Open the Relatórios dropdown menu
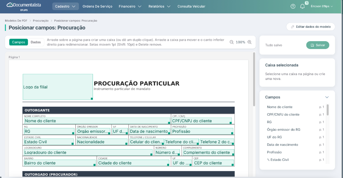Screen dimensions: 343x178 tap(159, 6)
